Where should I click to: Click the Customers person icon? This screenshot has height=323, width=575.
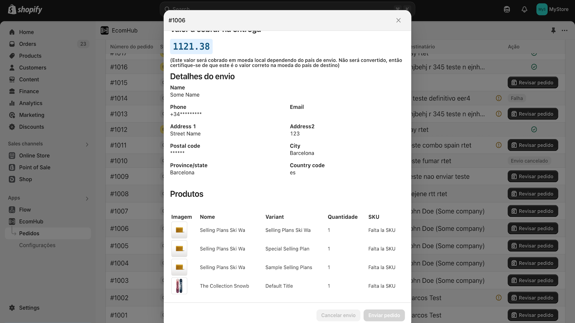click(12, 67)
